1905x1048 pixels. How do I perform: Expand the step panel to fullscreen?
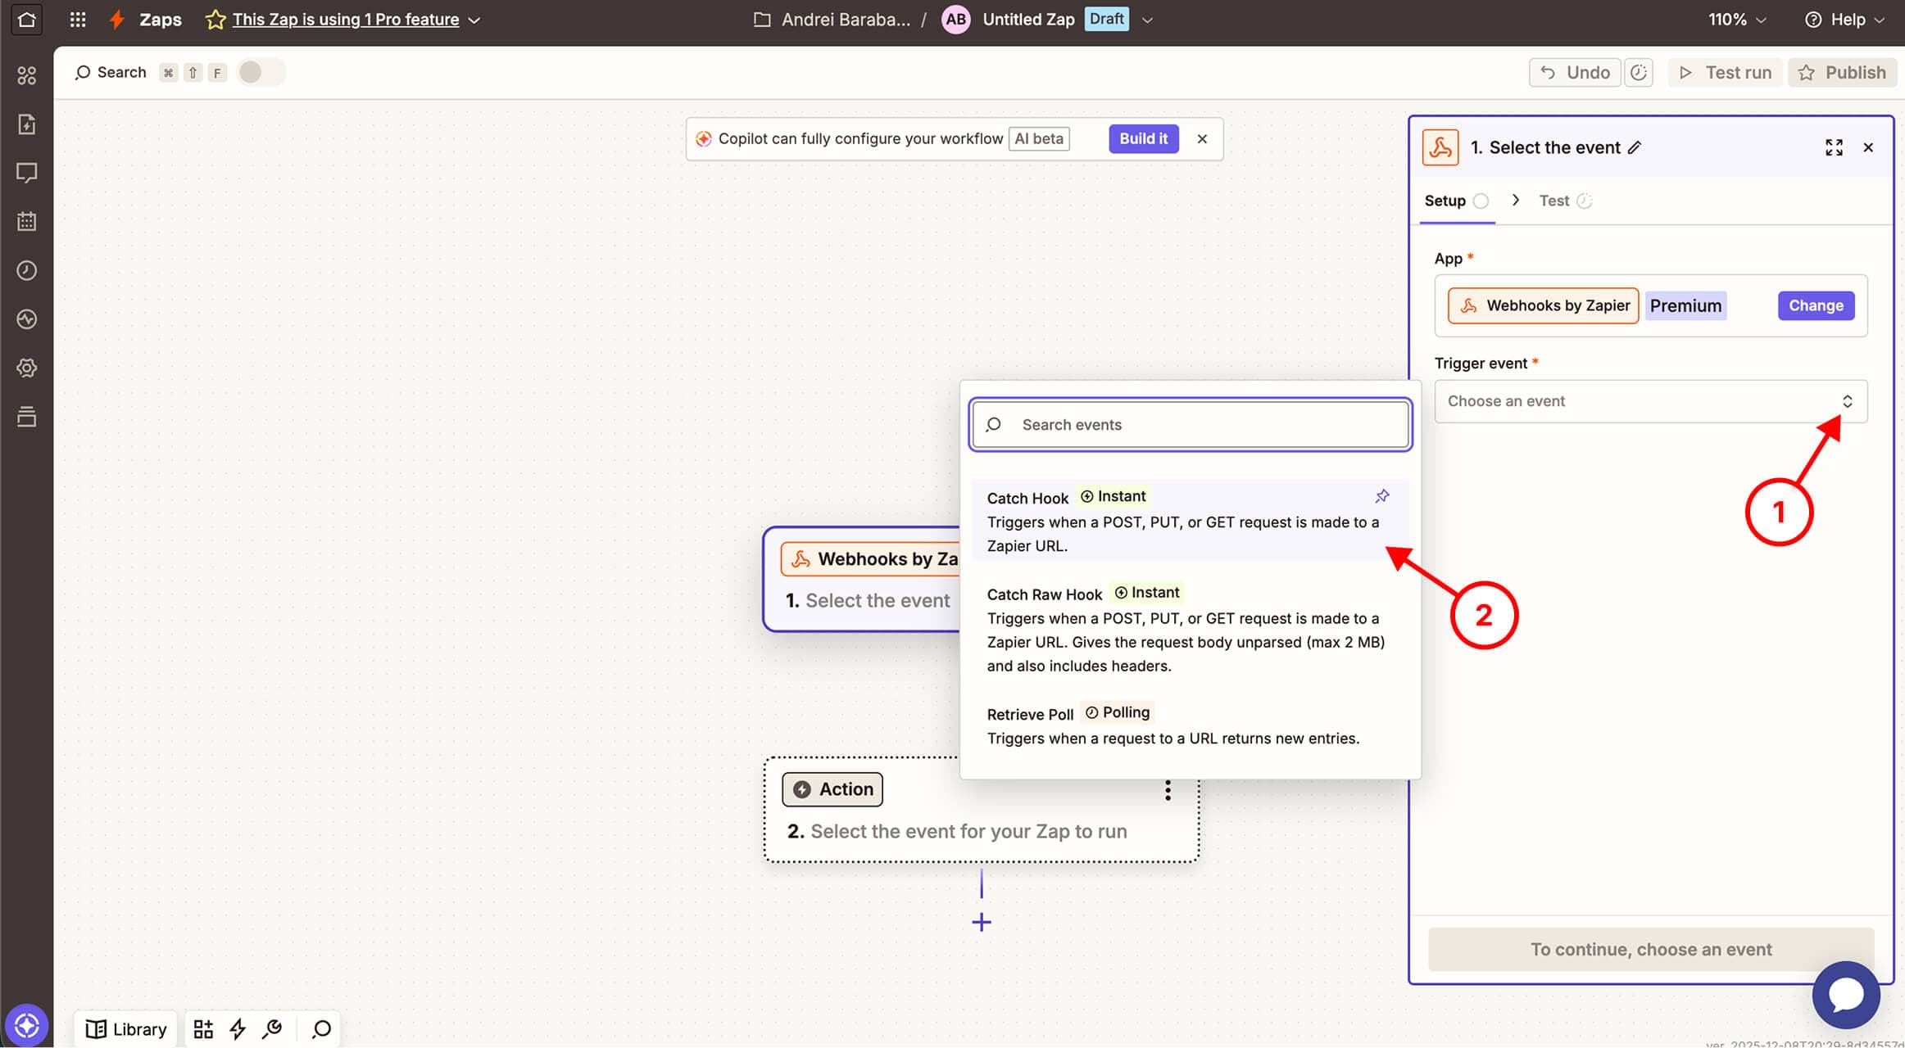(x=1834, y=147)
